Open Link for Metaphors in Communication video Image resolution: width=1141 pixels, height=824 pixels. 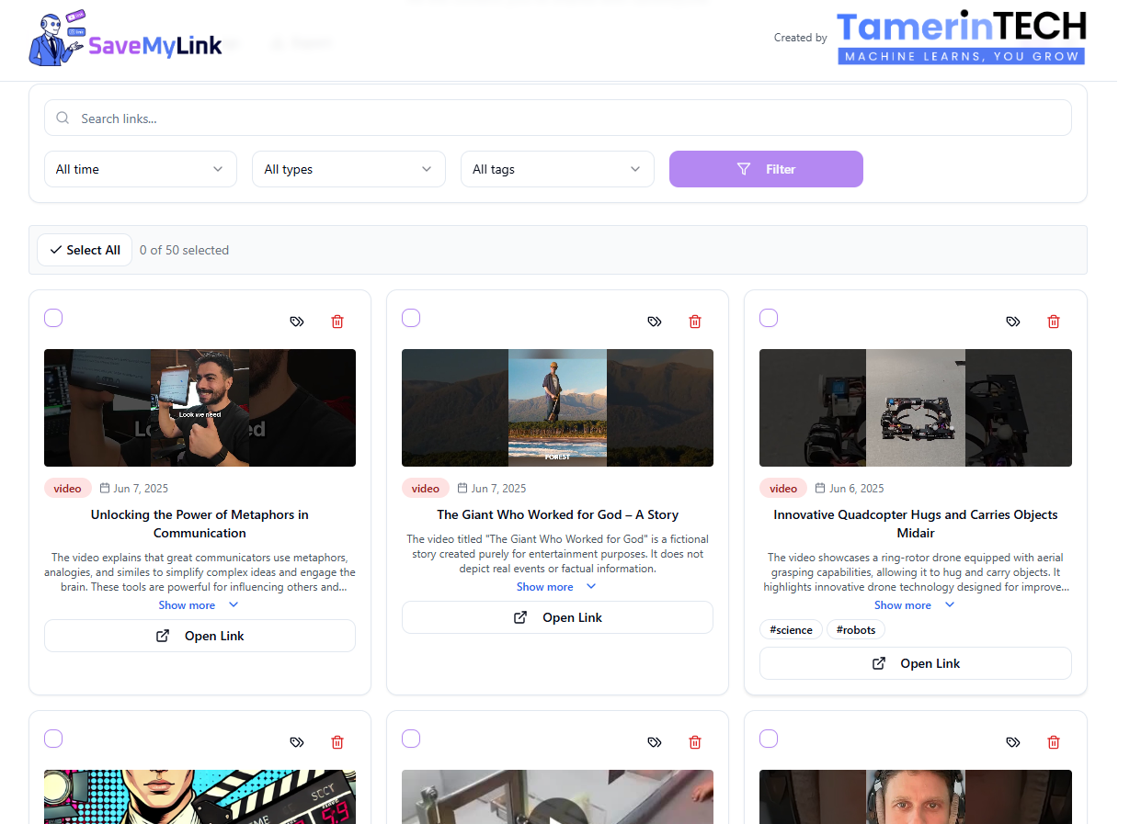[200, 636]
